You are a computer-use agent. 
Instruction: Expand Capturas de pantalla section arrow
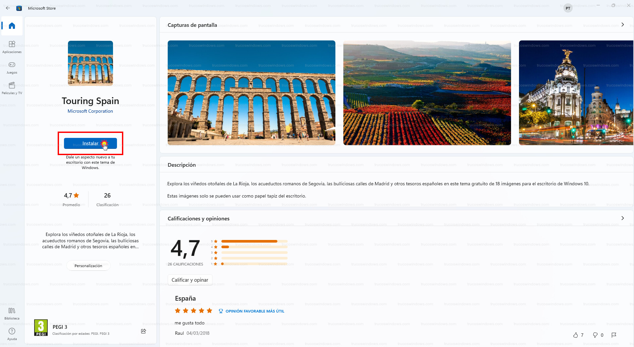(622, 25)
